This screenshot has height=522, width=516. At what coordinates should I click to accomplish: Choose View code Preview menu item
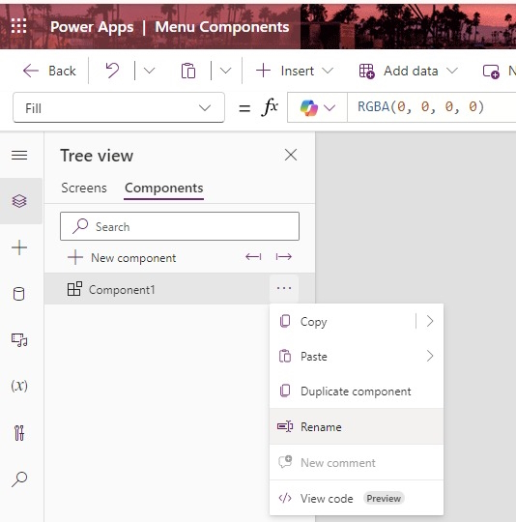357,499
